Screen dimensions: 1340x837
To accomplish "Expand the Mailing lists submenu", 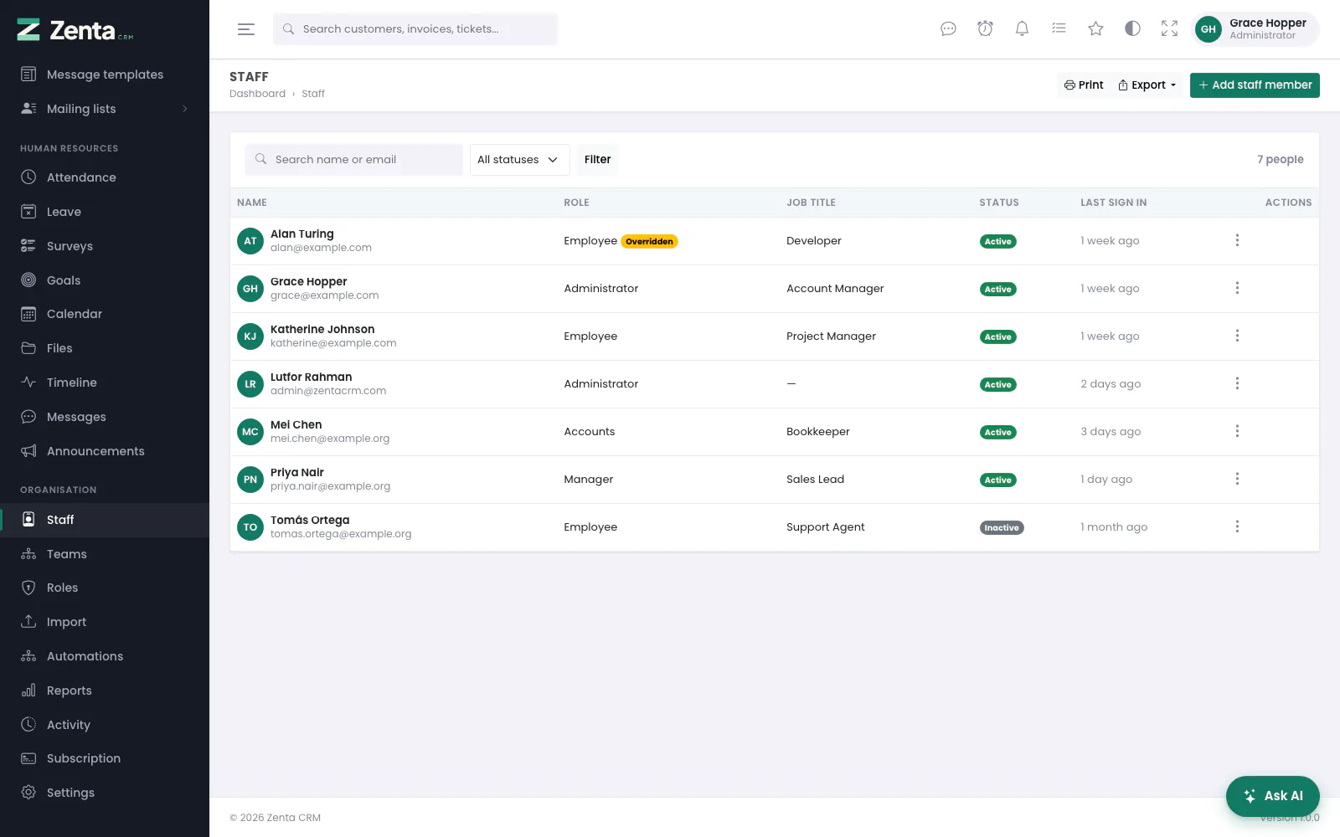I will 105,109.
